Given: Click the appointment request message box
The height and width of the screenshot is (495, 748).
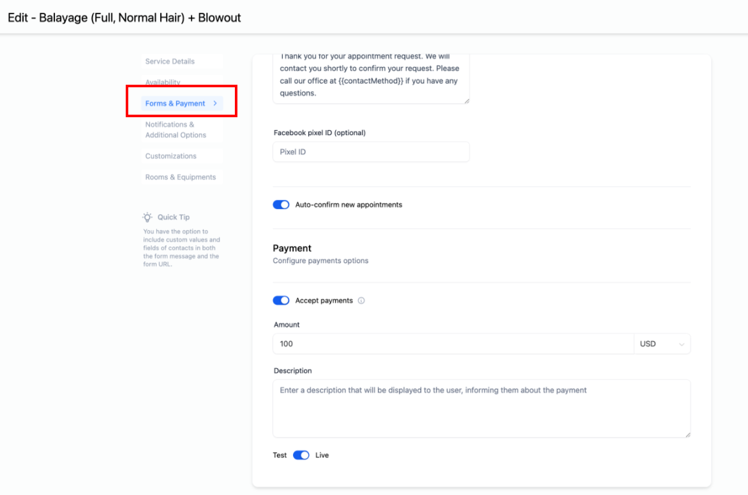Looking at the screenshot, I should [x=371, y=78].
